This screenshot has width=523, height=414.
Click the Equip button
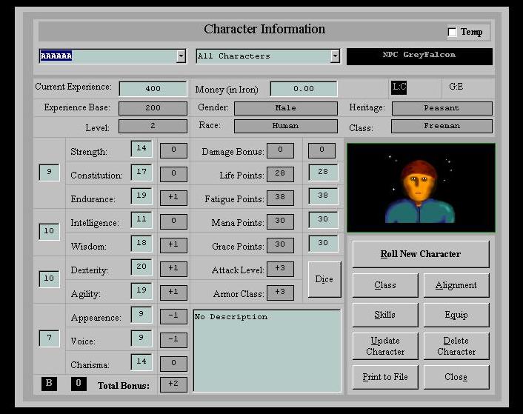tap(456, 315)
